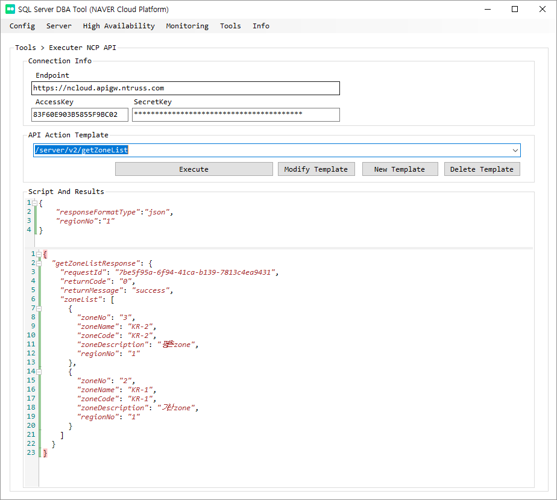557x500 pixels.
Task: Open the Monitoring menu
Action: (187, 26)
